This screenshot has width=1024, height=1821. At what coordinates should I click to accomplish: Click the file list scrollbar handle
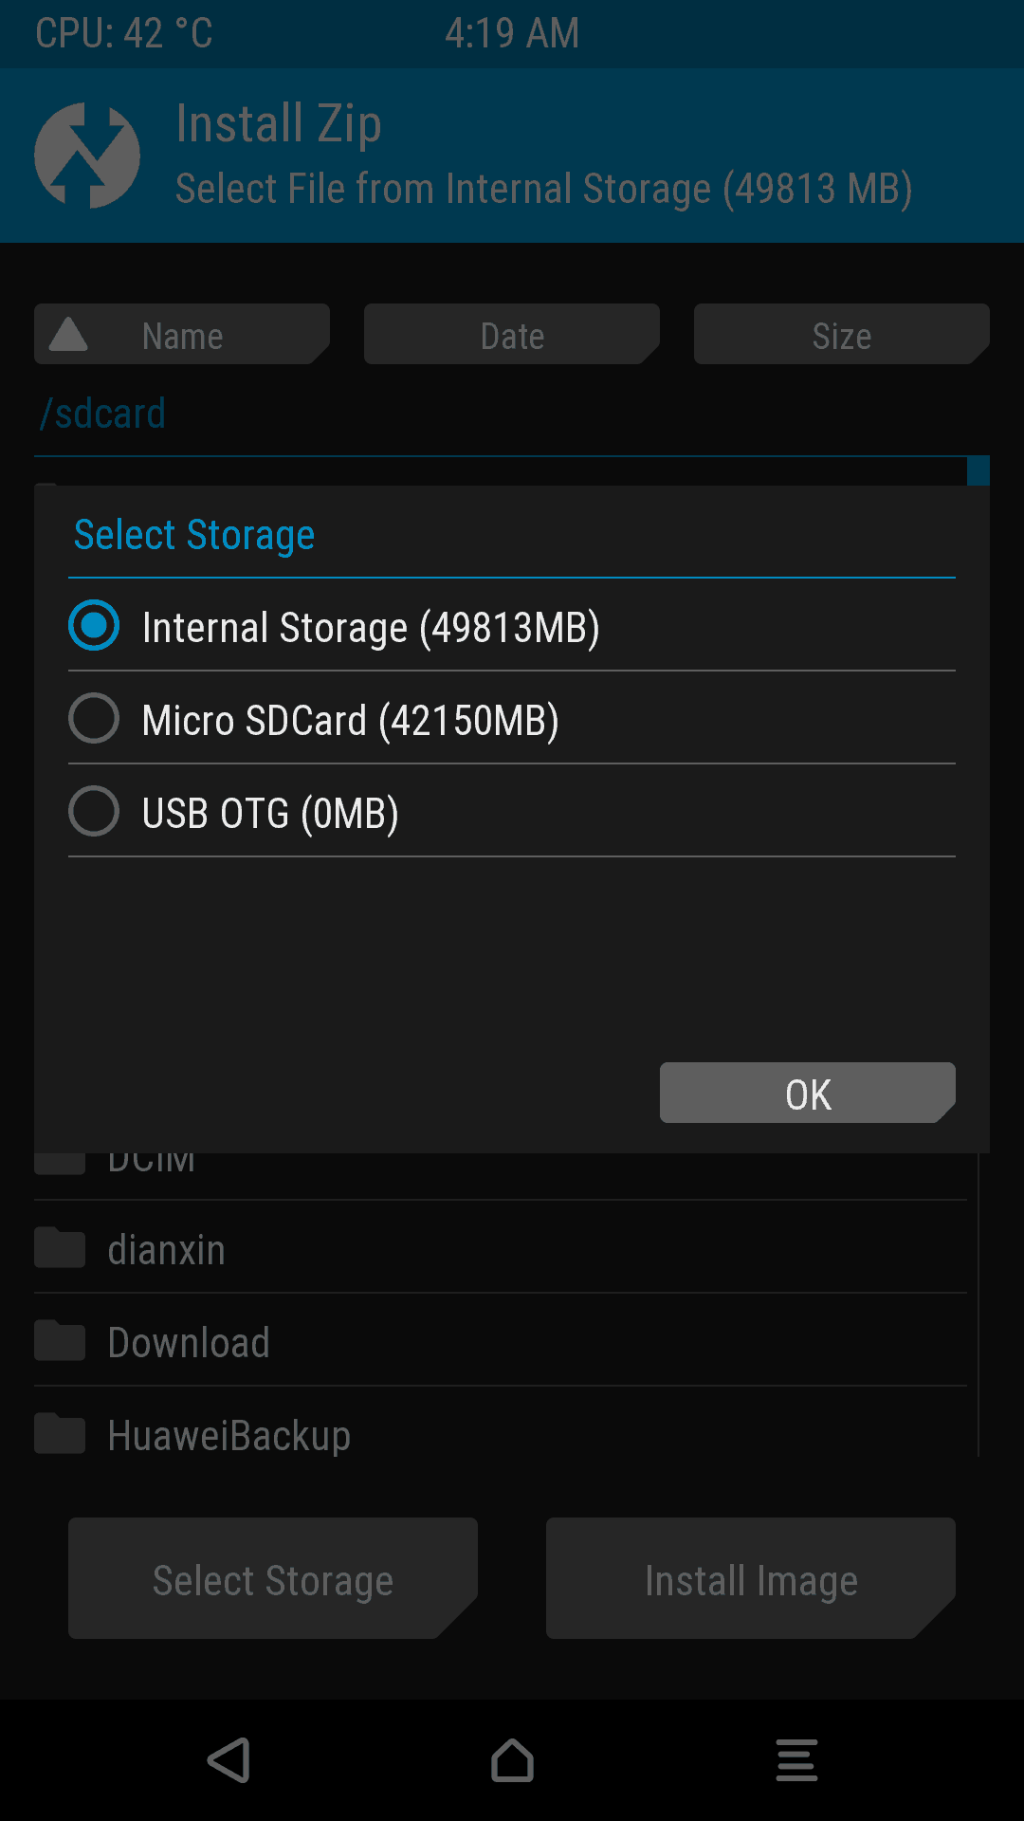pyautogui.click(x=978, y=471)
